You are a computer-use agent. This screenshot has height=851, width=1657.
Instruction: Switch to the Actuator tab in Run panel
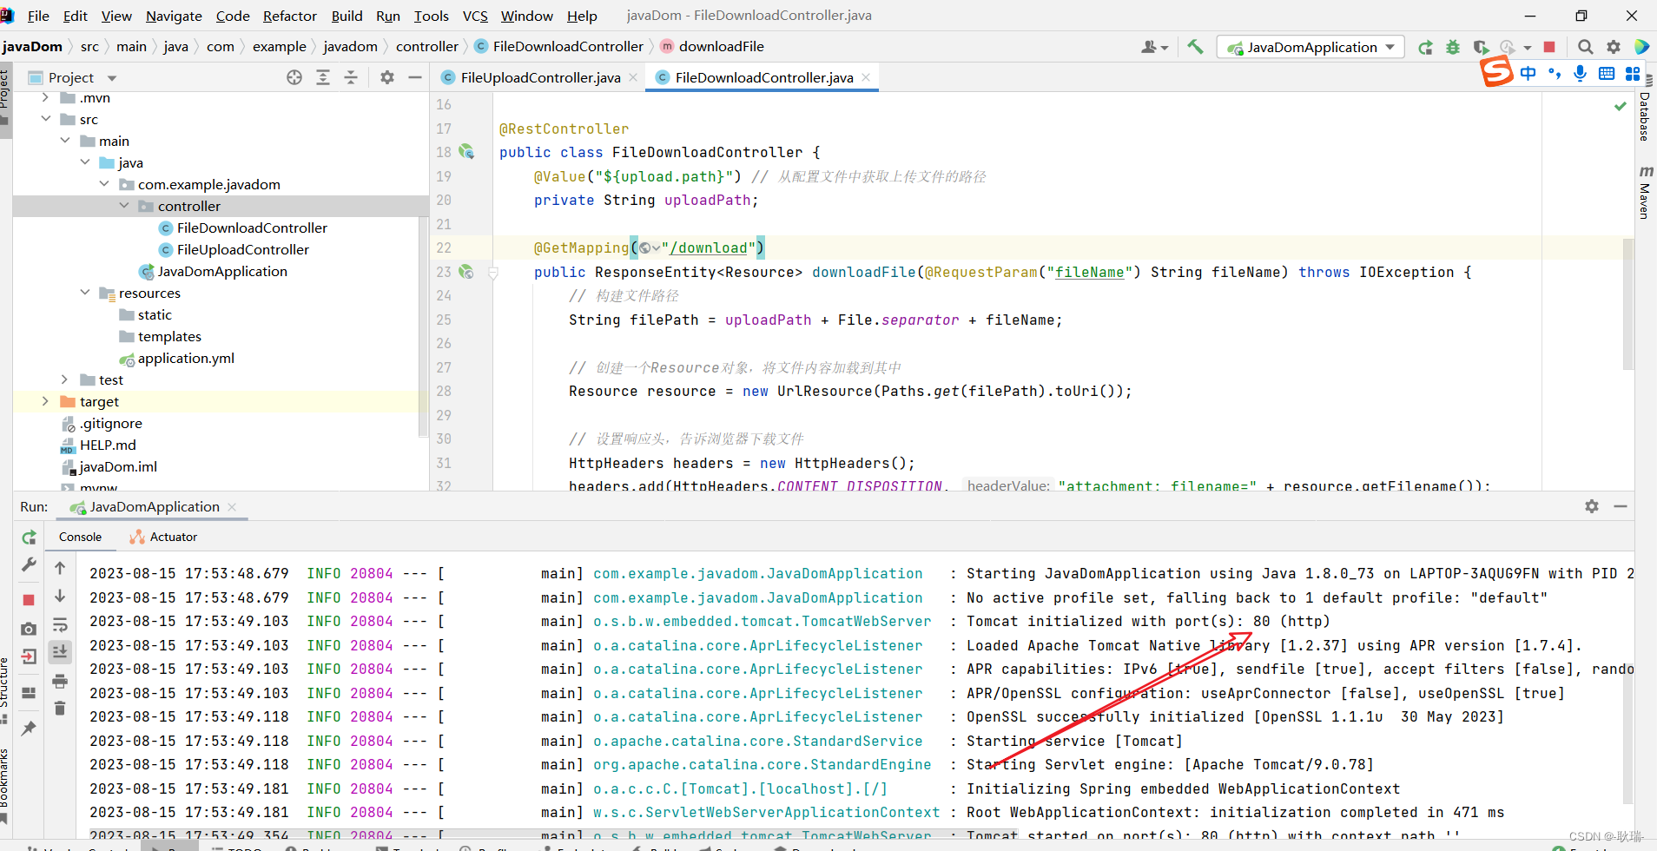(171, 537)
